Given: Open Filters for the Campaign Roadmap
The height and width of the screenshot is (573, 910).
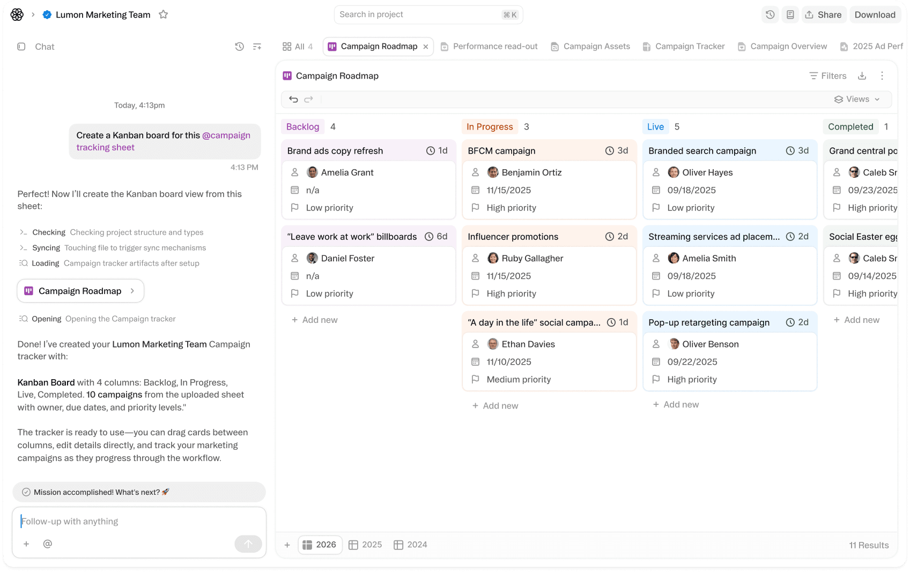Looking at the screenshot, I should coord(827,76).
